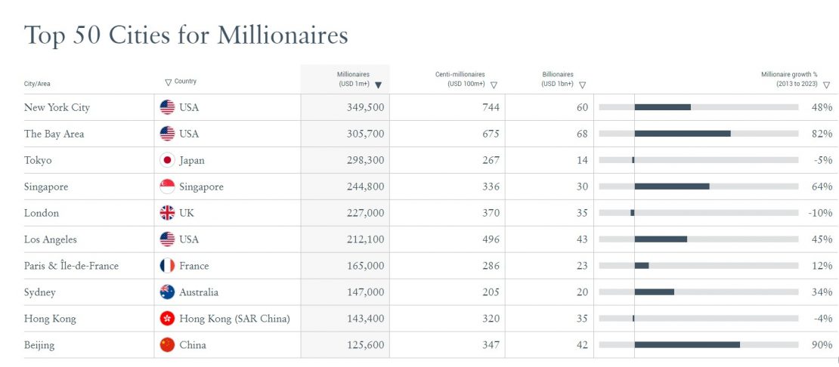Image resolution: width=839 pixels, height=367 pixels.
Task: Sort by Country using its filter arrow
Action: tap(168, 82)
